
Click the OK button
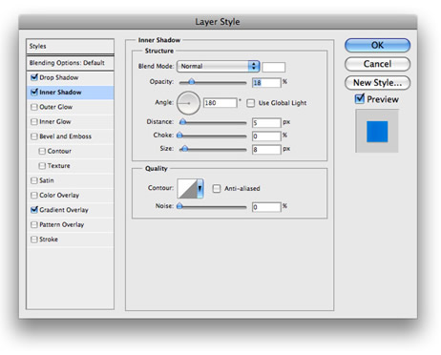[377, 45]
